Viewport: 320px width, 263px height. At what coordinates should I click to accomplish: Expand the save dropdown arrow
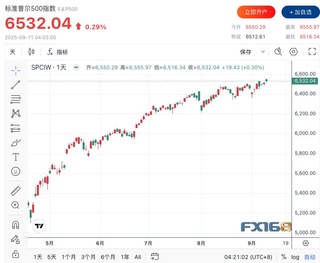pos(263,52)
